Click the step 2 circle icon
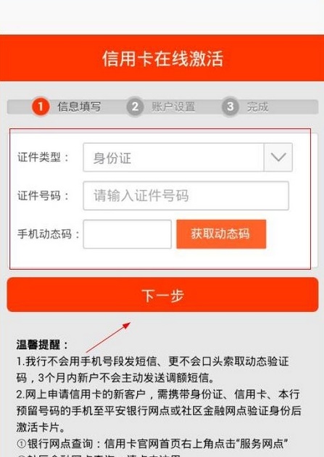324x457 pixels. pos(135,107)
